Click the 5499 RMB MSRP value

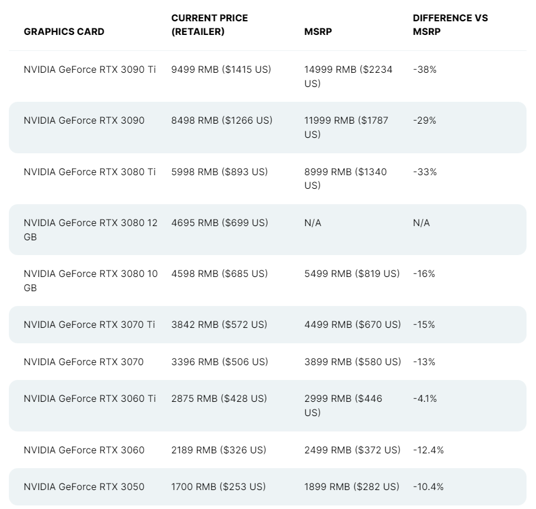[x=351, y=274]
